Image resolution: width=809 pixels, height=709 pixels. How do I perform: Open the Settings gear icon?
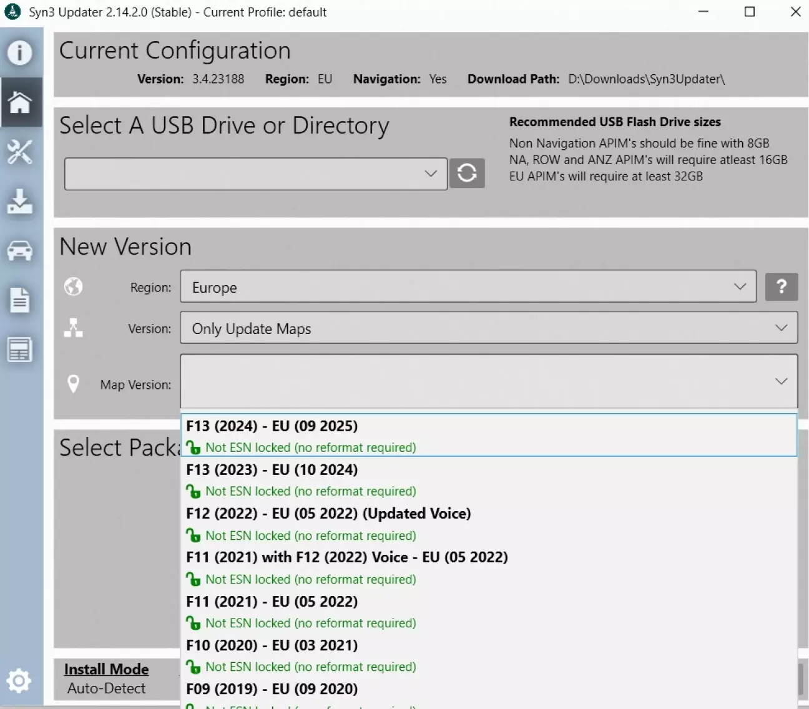click(19, 680)
